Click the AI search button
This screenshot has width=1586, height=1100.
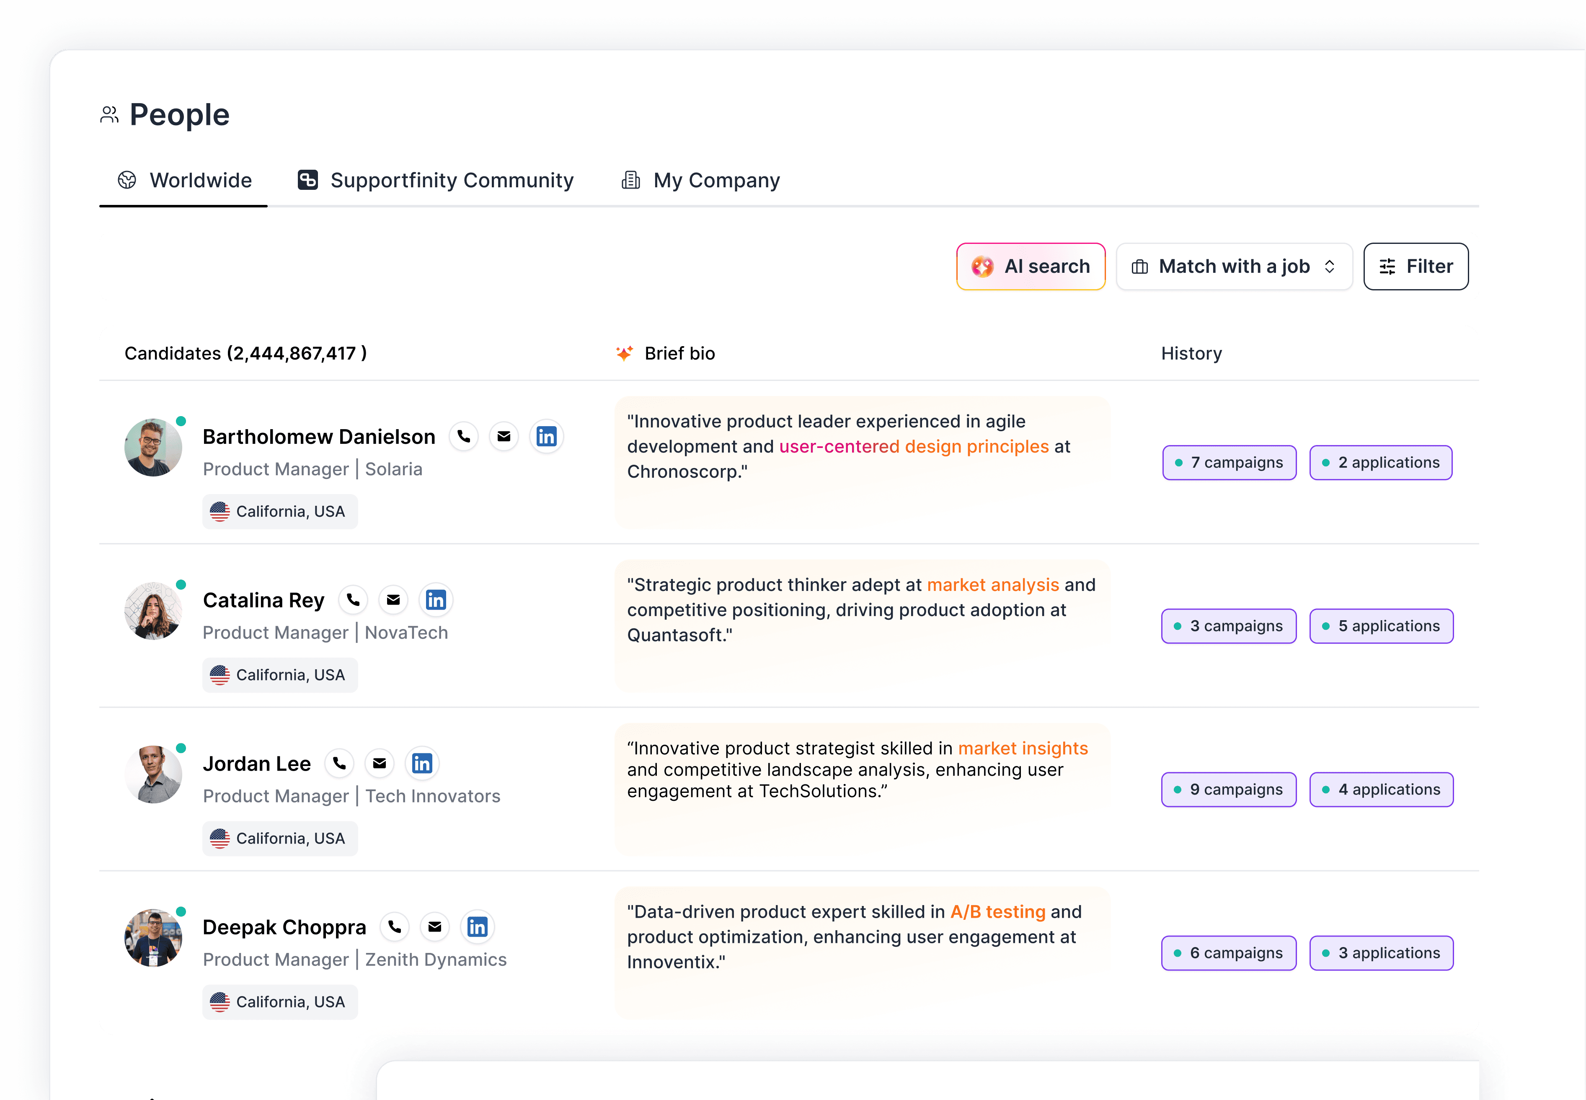(x=1031, y=266)
